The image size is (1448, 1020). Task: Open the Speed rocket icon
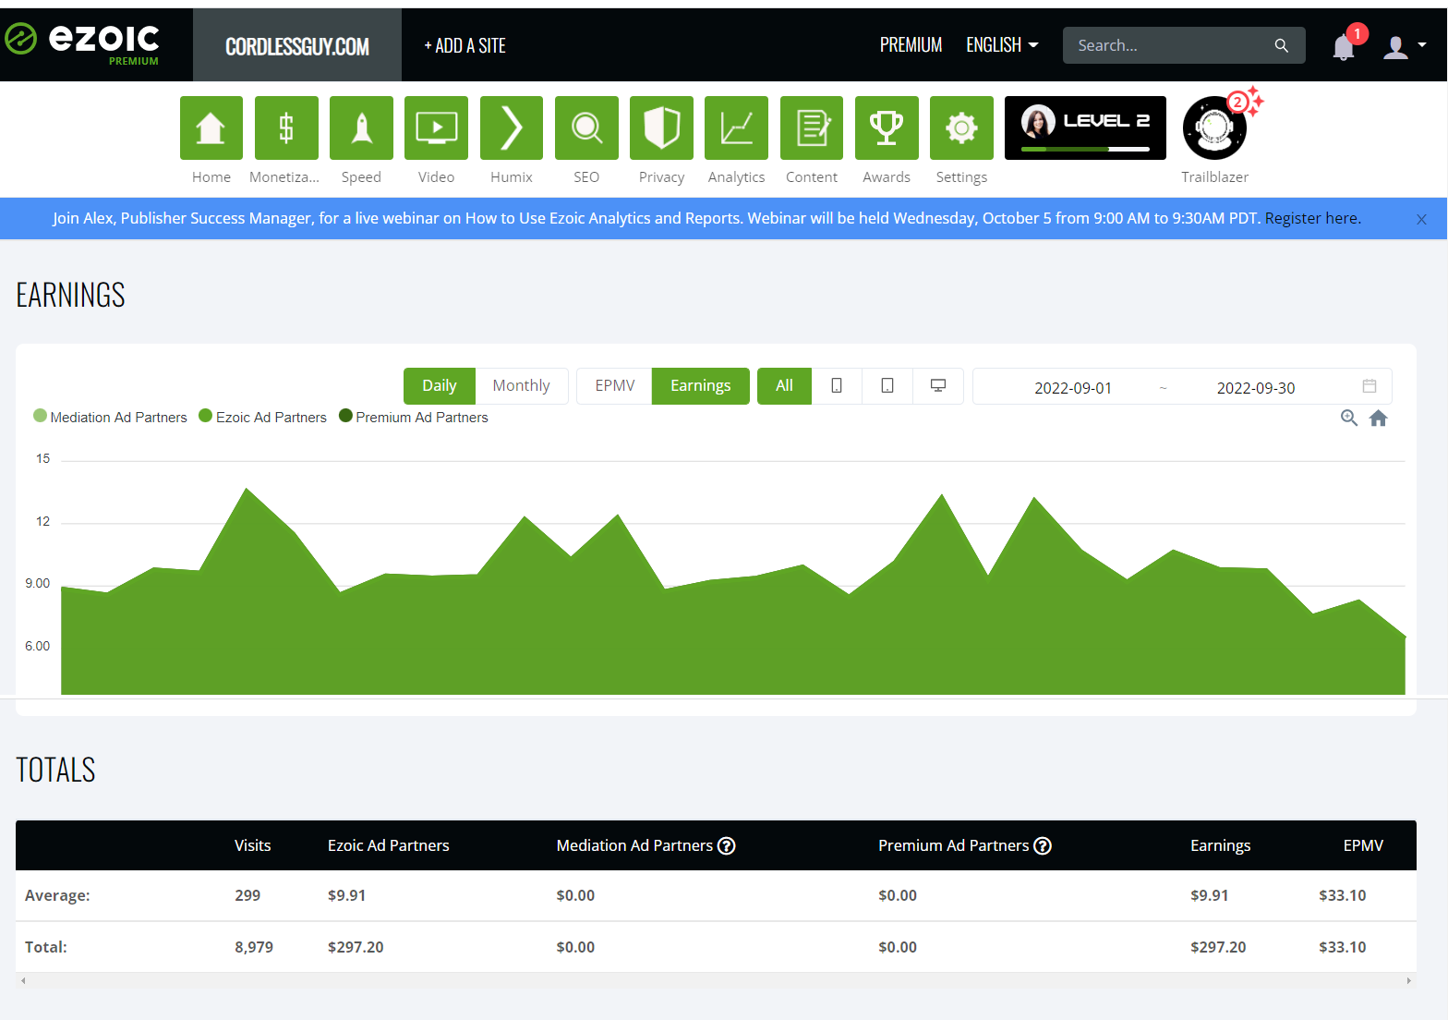pos(361,127)
